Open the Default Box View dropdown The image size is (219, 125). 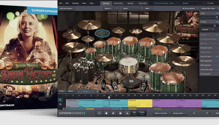(x=209, y=8)
